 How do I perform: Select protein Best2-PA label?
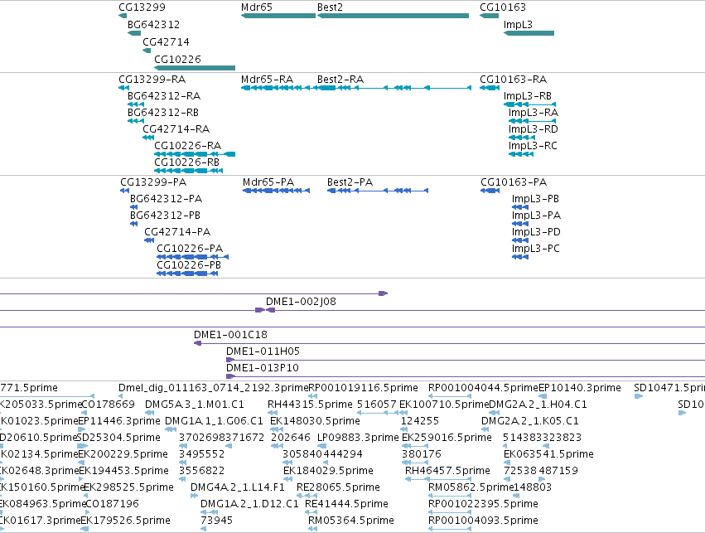(350, 182)
